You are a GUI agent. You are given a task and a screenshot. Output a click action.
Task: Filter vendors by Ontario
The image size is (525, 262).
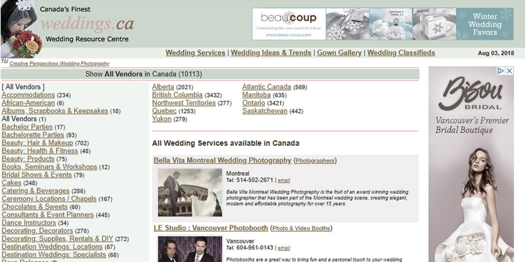click(x=254, y=103)
